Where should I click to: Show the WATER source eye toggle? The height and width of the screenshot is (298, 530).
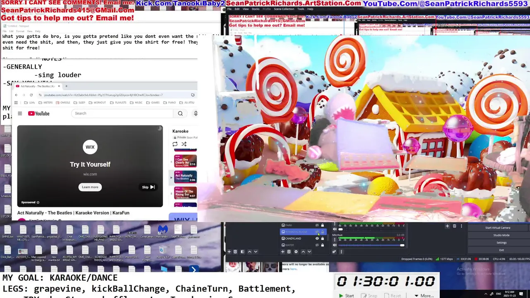(x=317, y=245)
